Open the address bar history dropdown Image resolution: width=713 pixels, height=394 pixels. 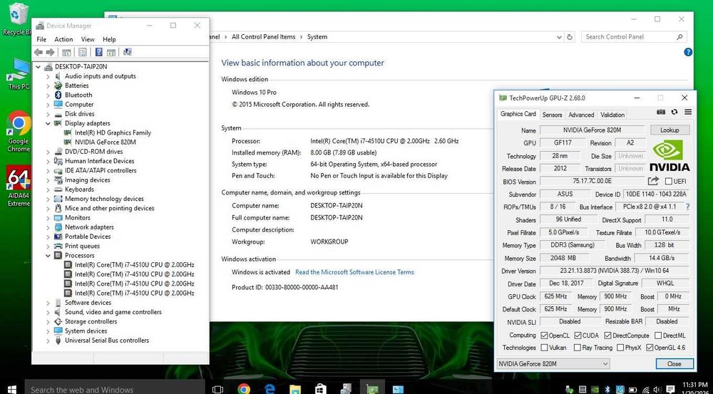tap(559, 37)
